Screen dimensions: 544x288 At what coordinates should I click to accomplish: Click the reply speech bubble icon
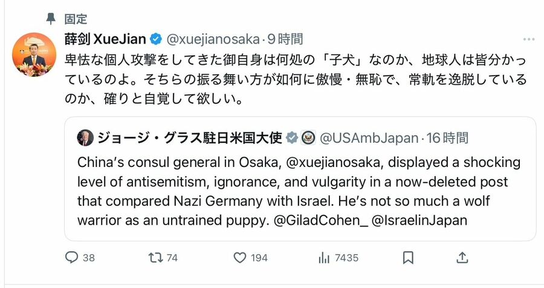pos(72,258)
